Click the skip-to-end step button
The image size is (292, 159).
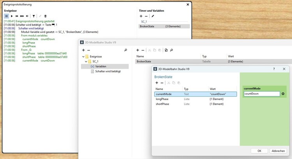click(27, 16)
